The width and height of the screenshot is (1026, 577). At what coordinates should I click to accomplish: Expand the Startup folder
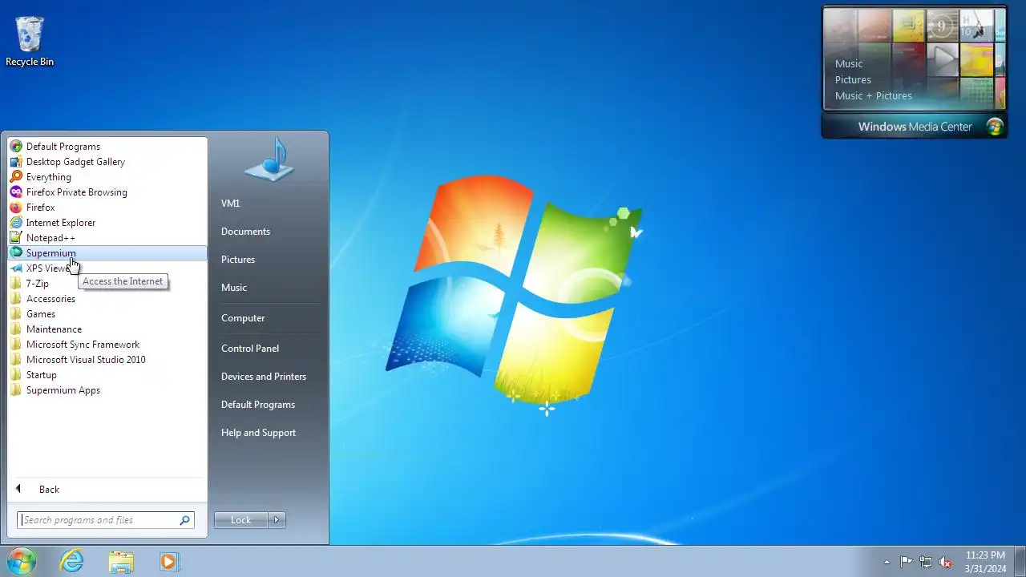click(x=107, y=375)
